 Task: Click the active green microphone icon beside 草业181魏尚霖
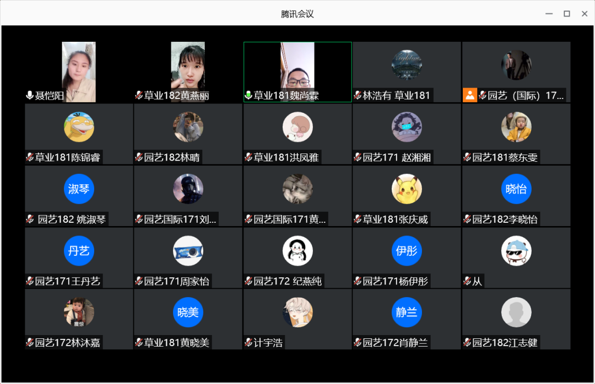click(248, 96)
